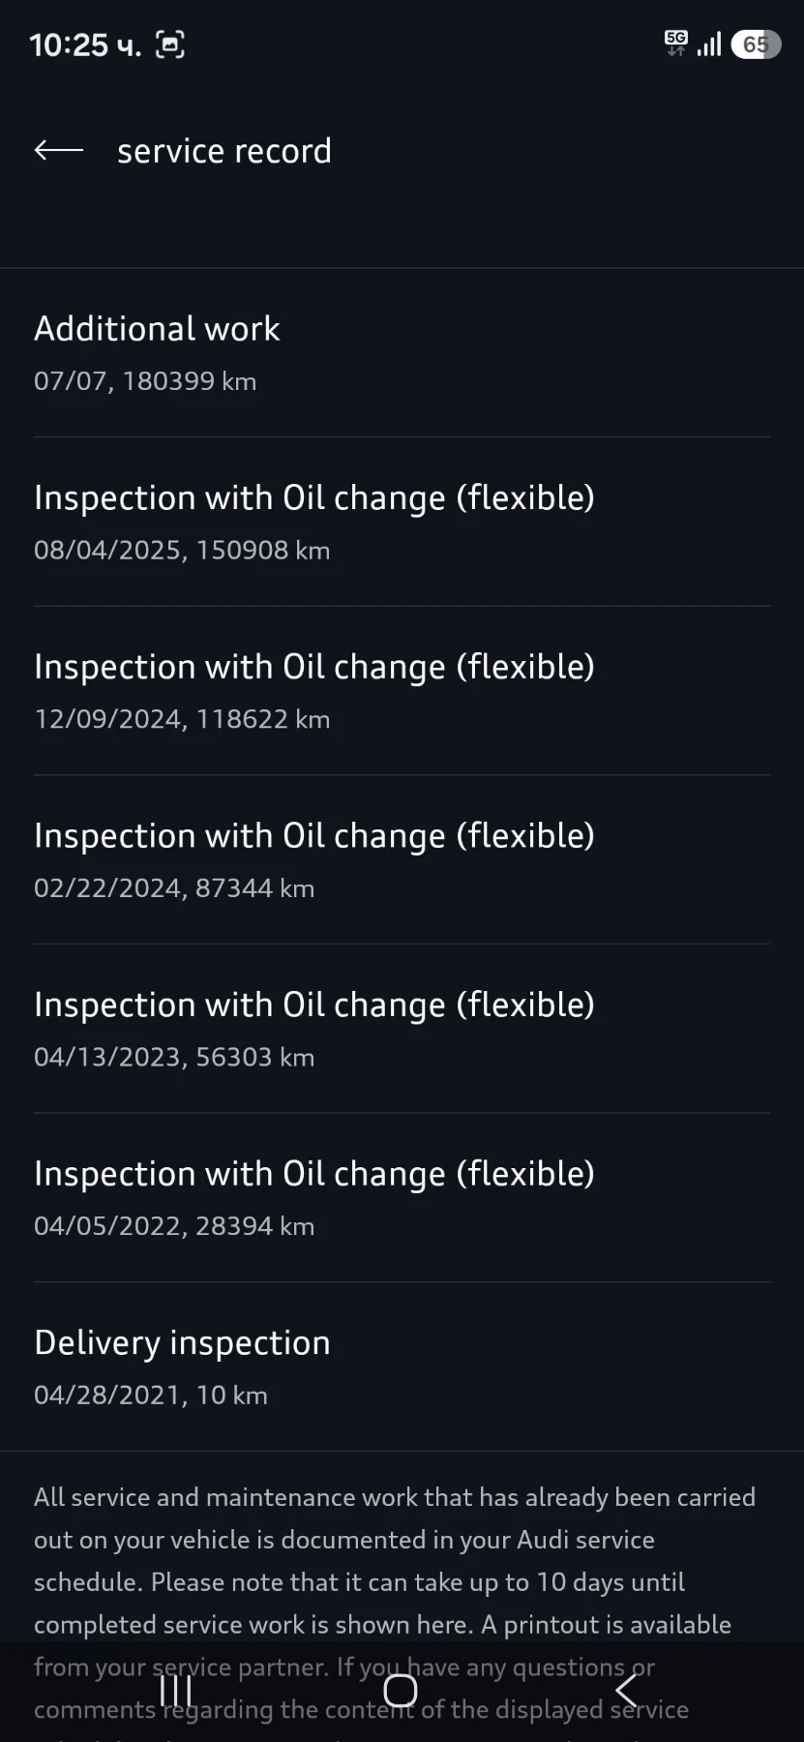Tap the screen capture status icon
The height and width of the screenshot is (1742, 804).
pyautogui.click(x=170, y=44)
